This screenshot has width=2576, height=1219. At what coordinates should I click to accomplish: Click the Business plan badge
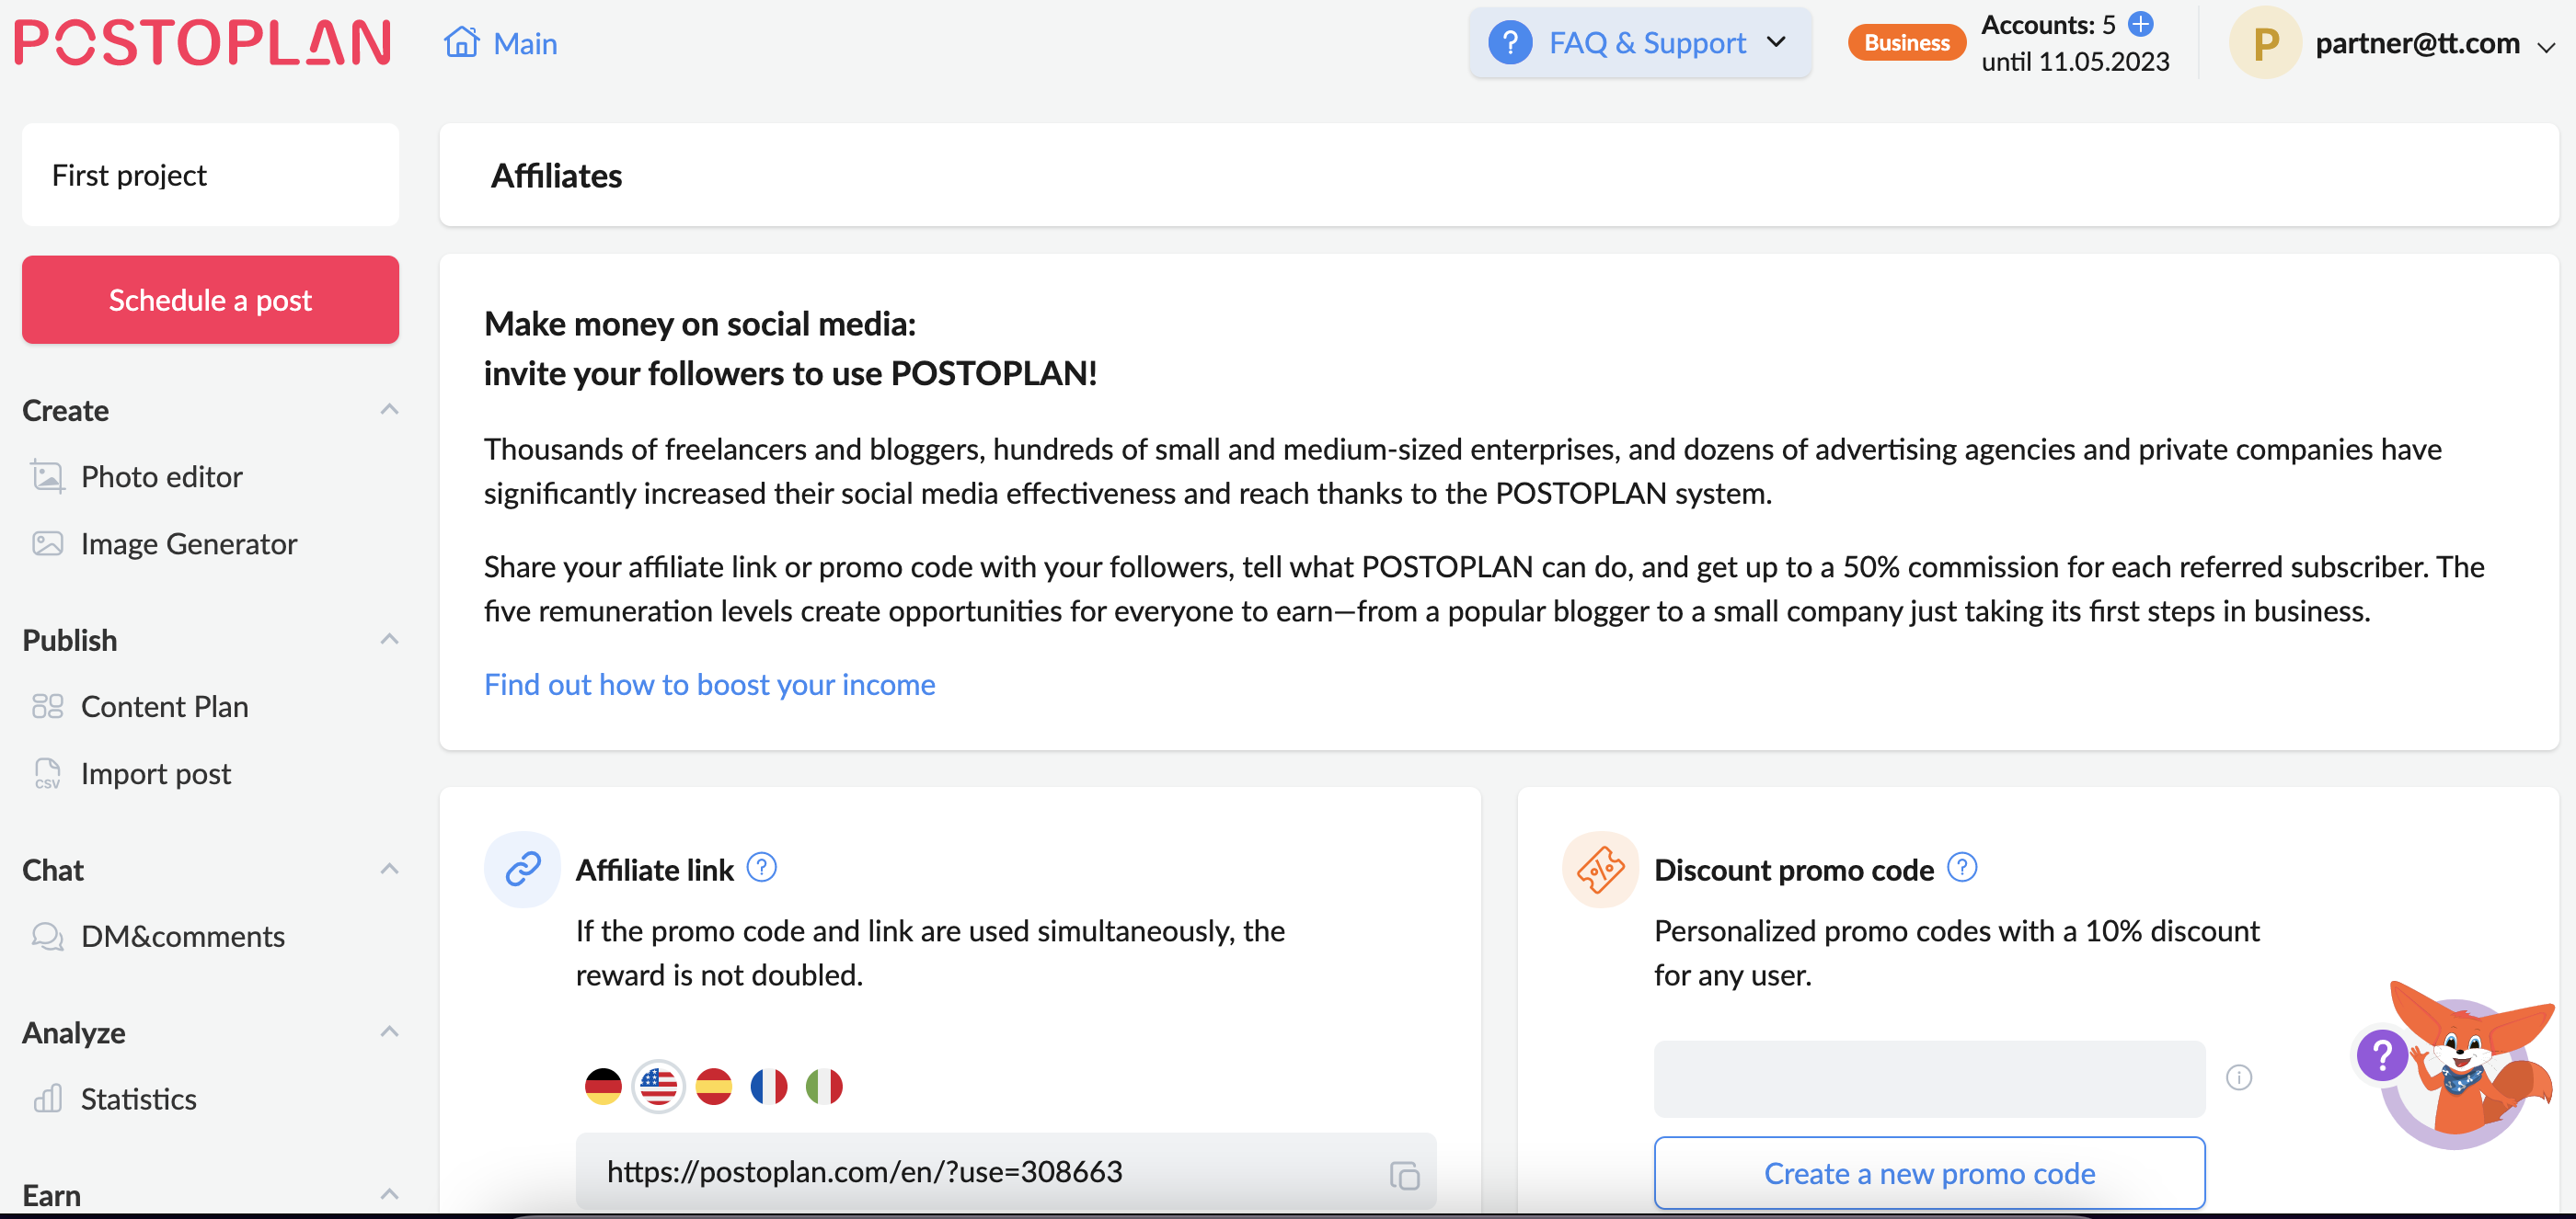pyautogui.click(x=1906, y=43)
